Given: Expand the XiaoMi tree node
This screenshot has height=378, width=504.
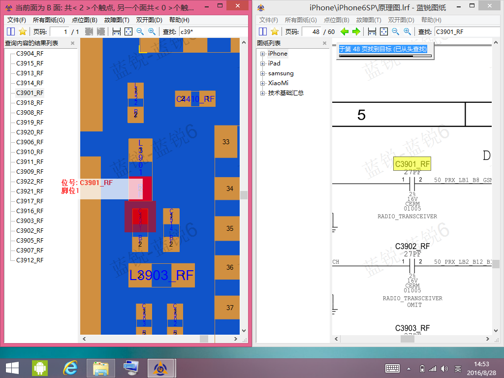Looking at the screenshot, I should pos(263,83).
